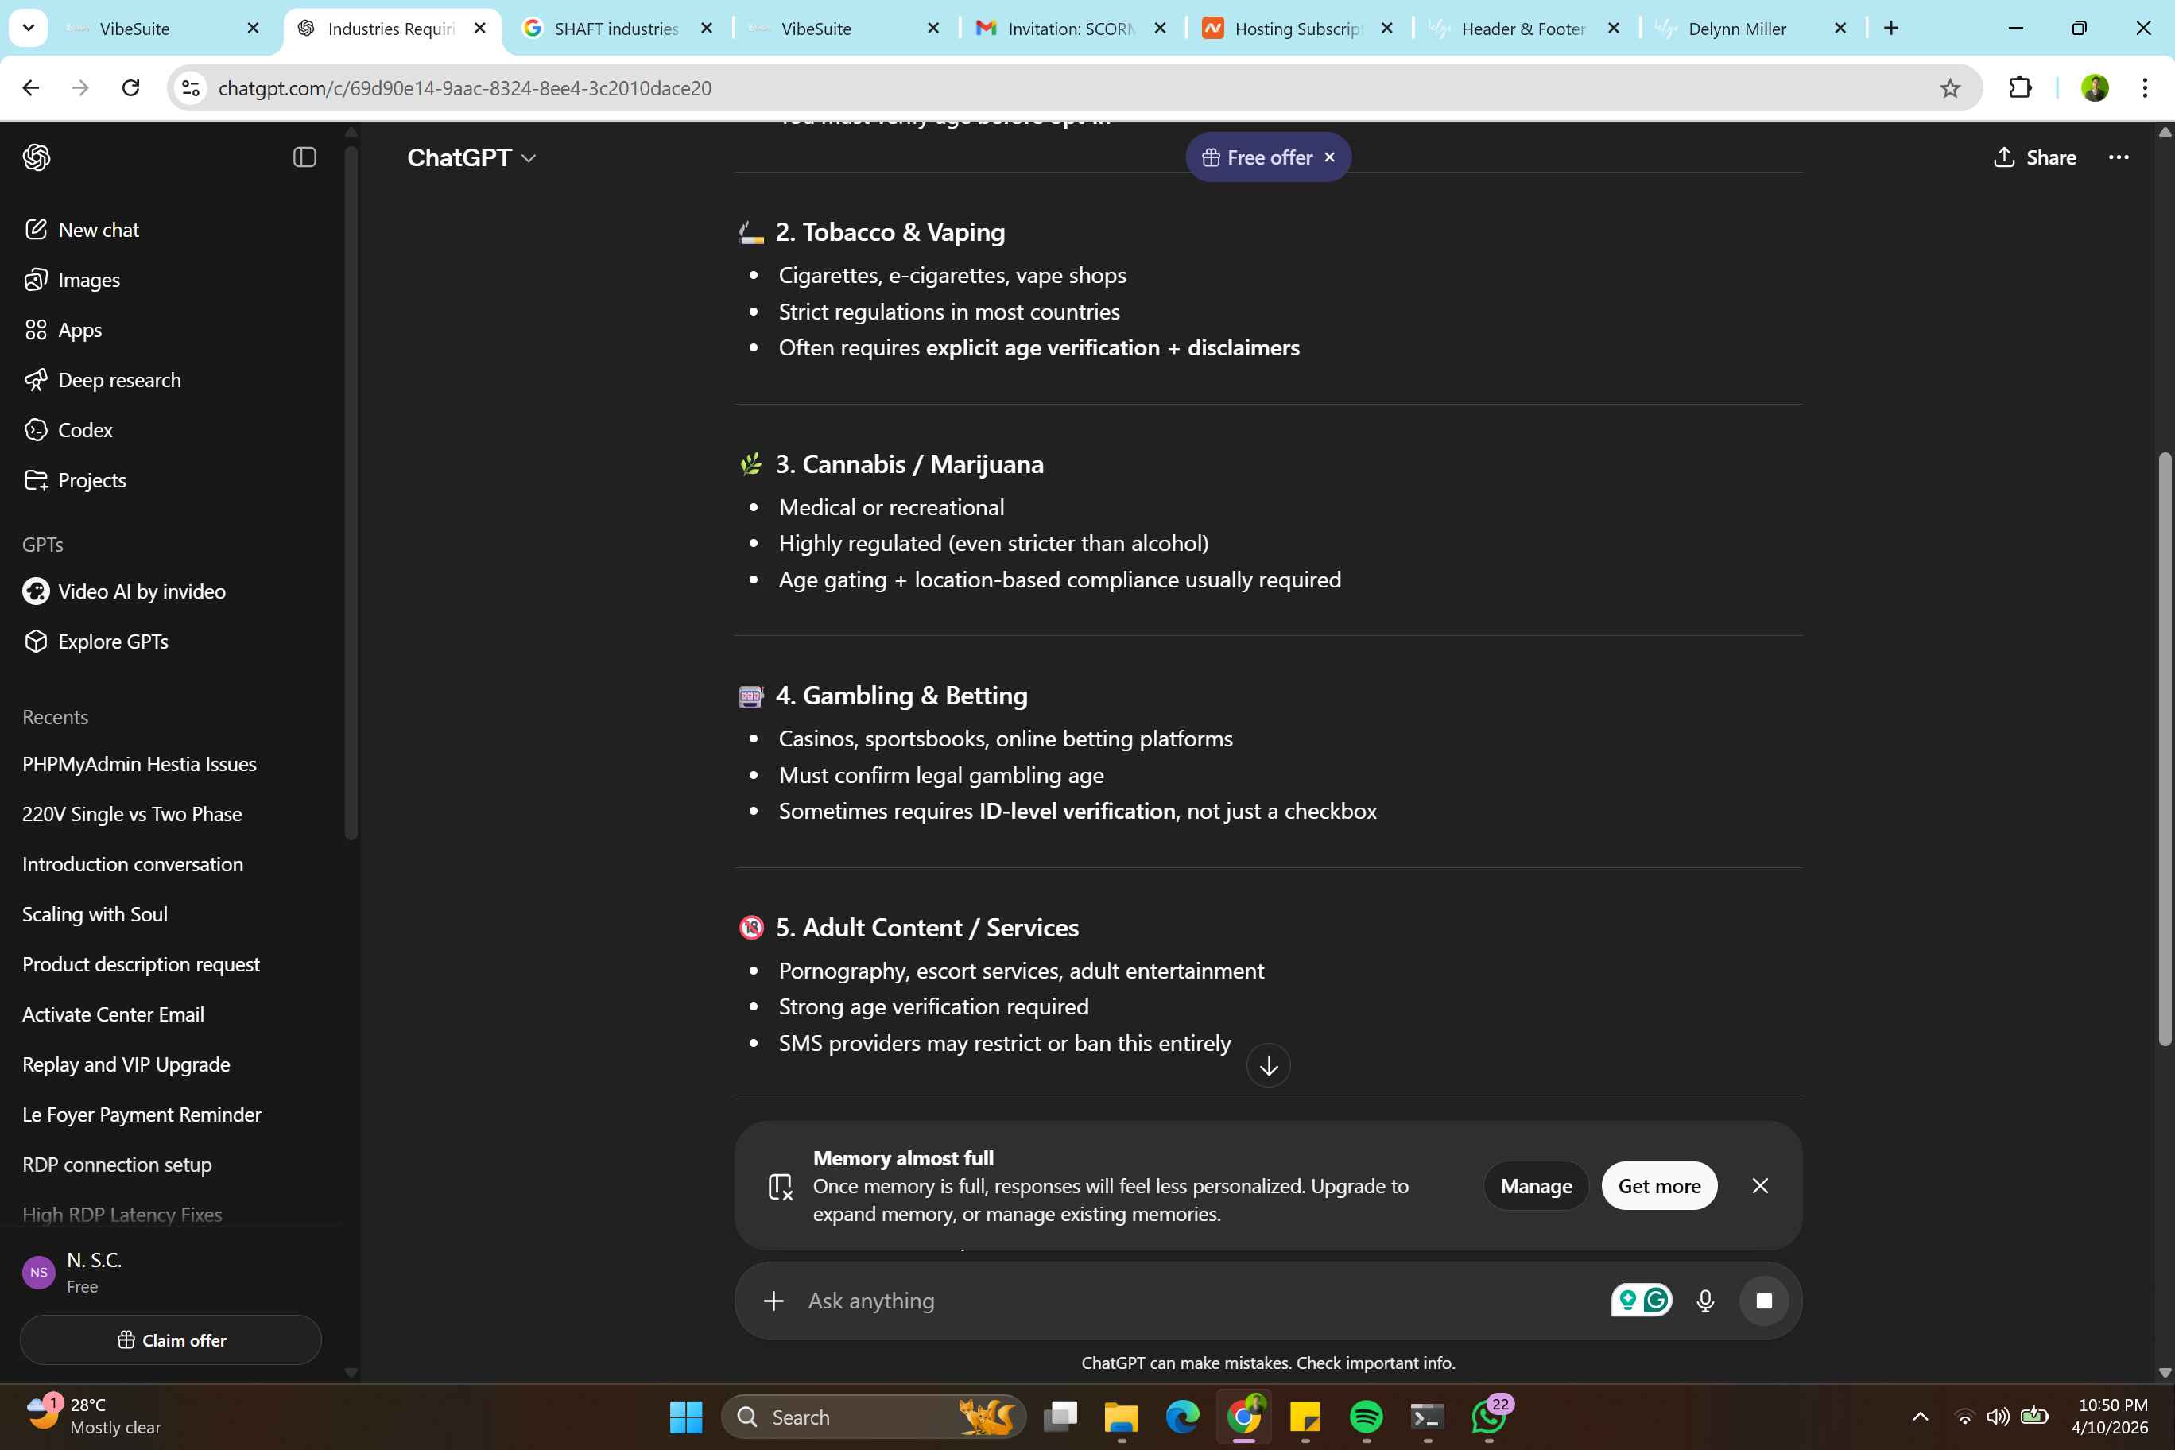
Task: Close the Industries Requiring tab
Action: click(480, 29)
